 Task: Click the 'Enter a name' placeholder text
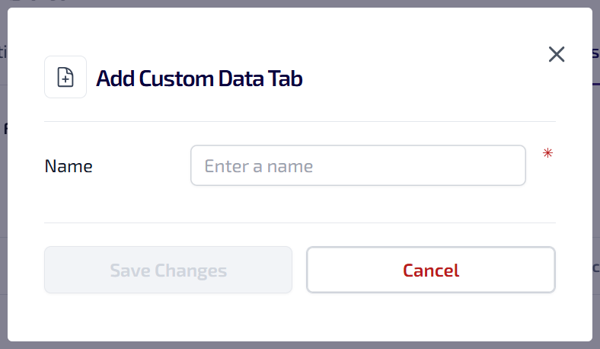(259, 166)
